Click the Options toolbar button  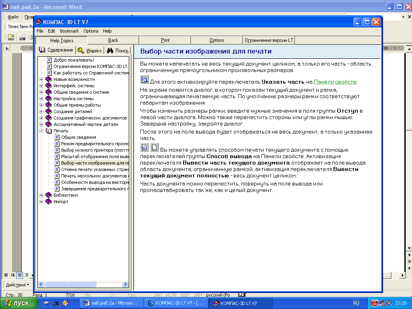pyautogui.click(x=217, y=40)
